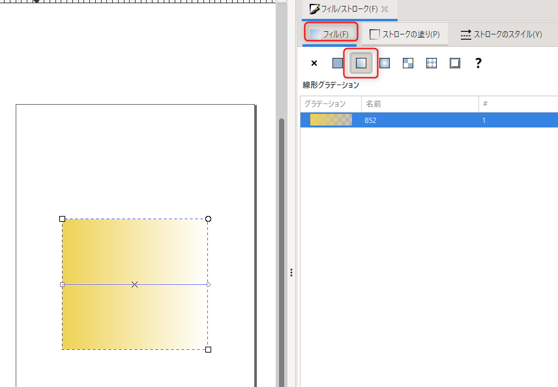Viewport: 558px width, 387px height.
Task: Choose the Radial gradient fill icon
Action: tap(385, 63)
